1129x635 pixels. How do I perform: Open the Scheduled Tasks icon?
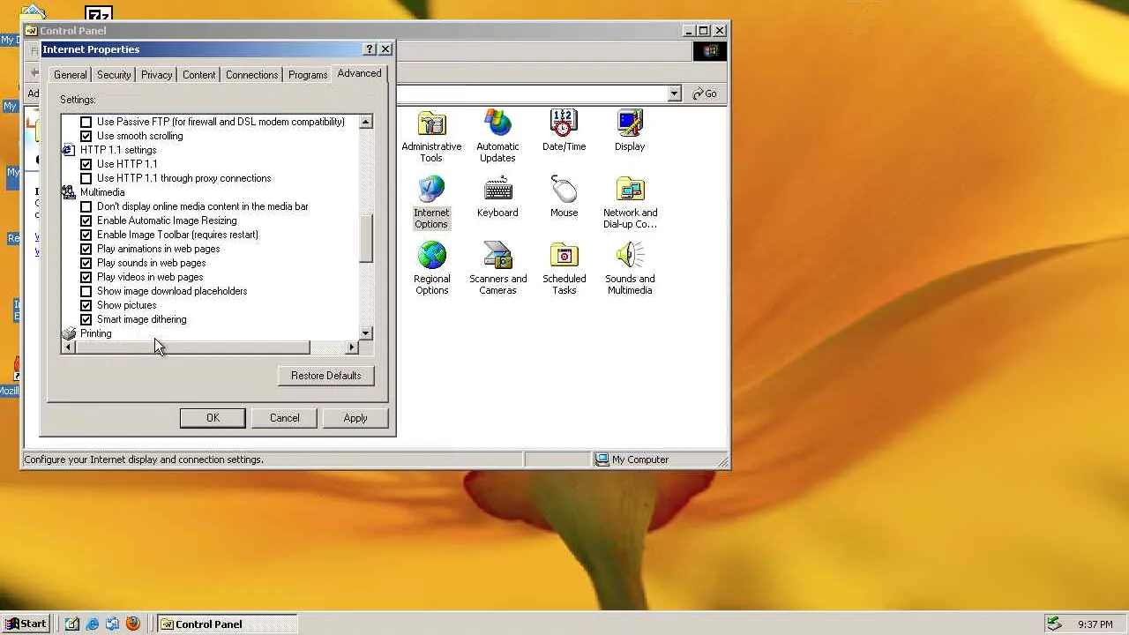tap(564, 269)
